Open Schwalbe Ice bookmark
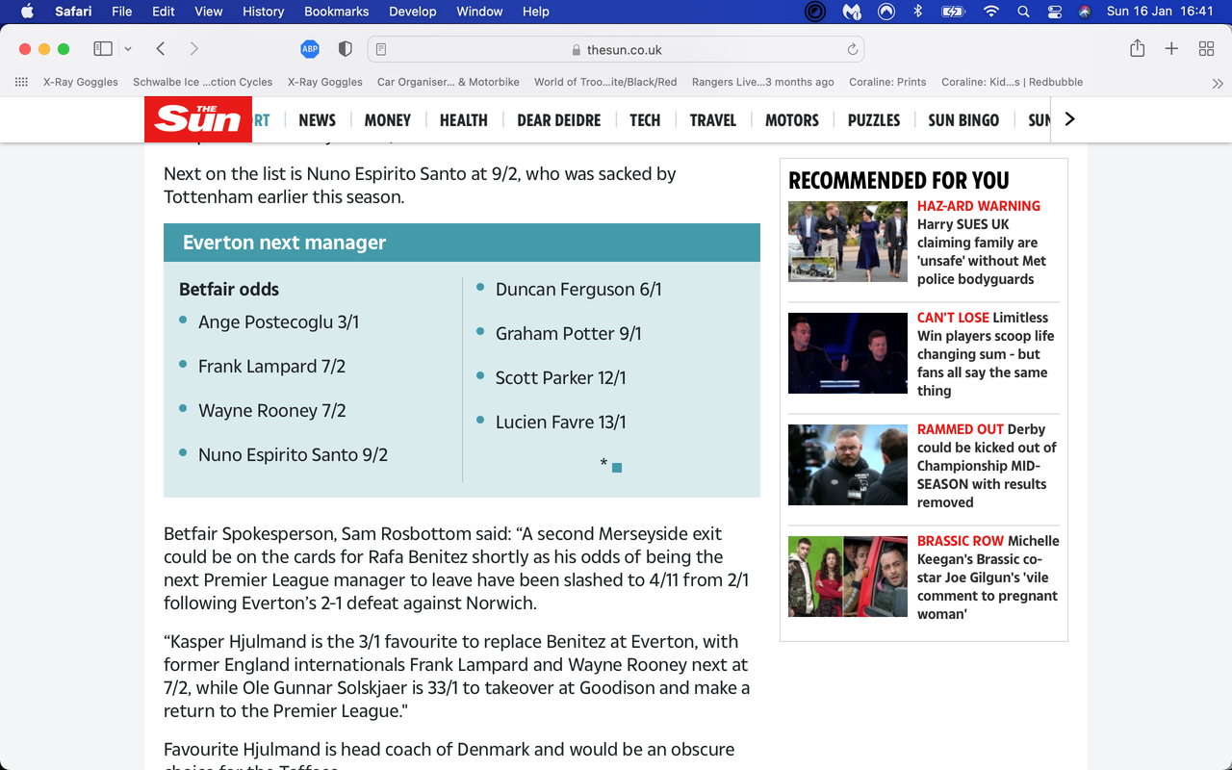The width and height of the screenshot is (1232, 770). (202, 82)
